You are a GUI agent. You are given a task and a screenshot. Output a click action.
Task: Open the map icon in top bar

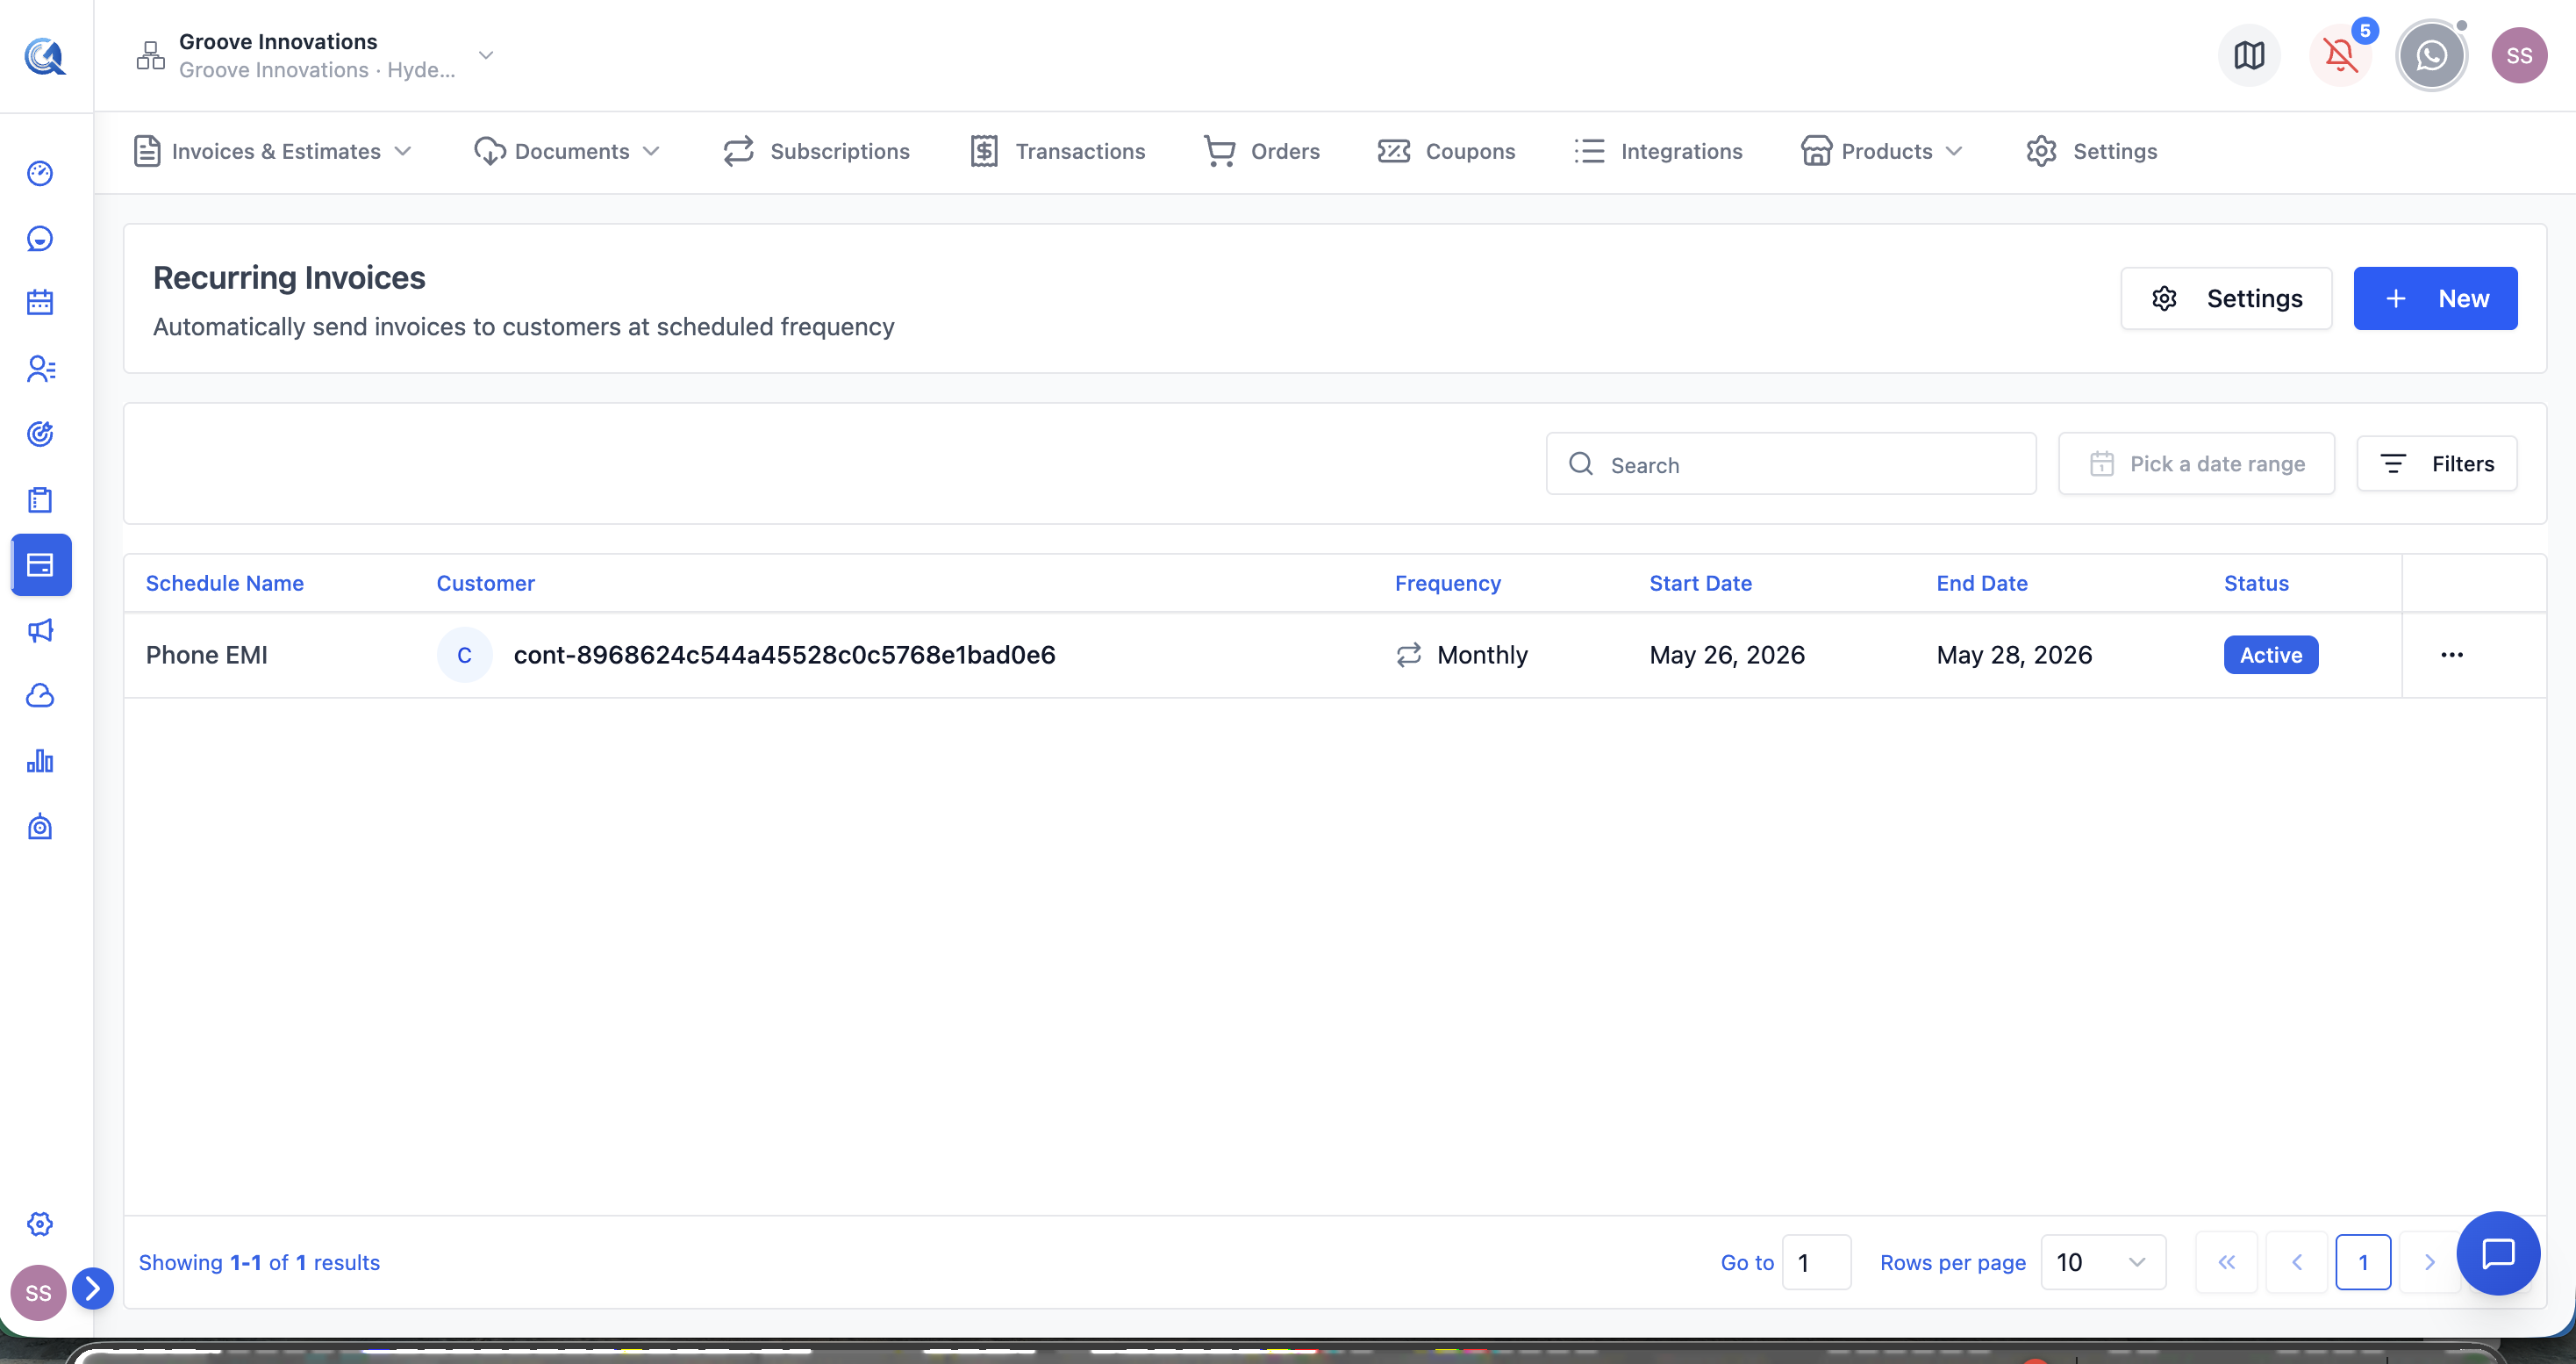tap(2249, 55)
